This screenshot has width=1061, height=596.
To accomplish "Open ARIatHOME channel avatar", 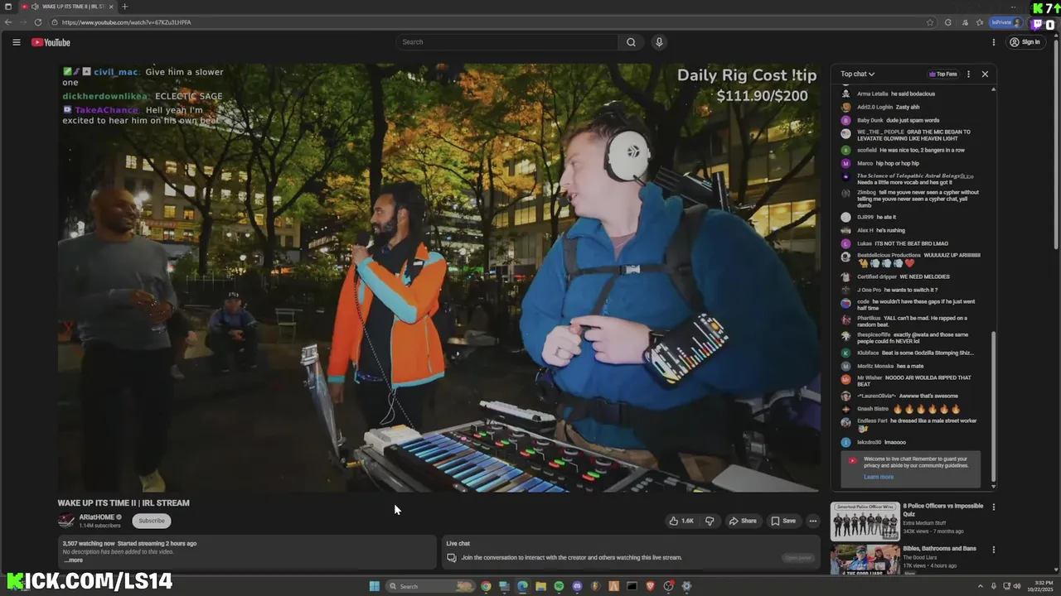I will pos(66,521).
